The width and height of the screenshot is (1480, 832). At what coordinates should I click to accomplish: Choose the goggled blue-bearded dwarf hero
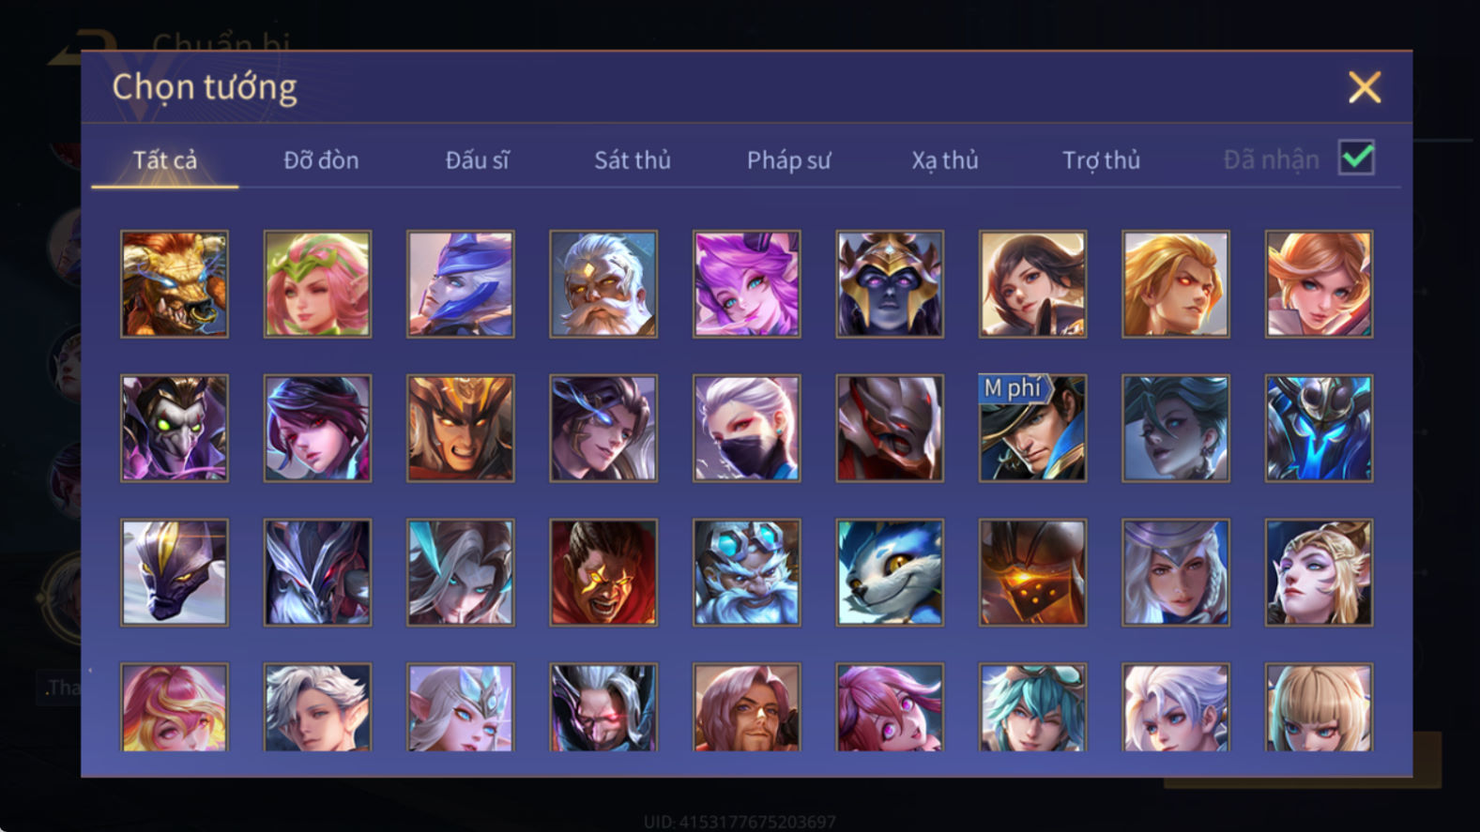(747, 572)
